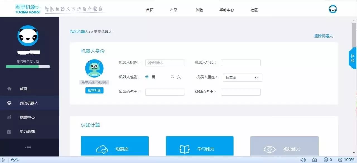Click the 爸爸的名字 input field

point(241,92)
